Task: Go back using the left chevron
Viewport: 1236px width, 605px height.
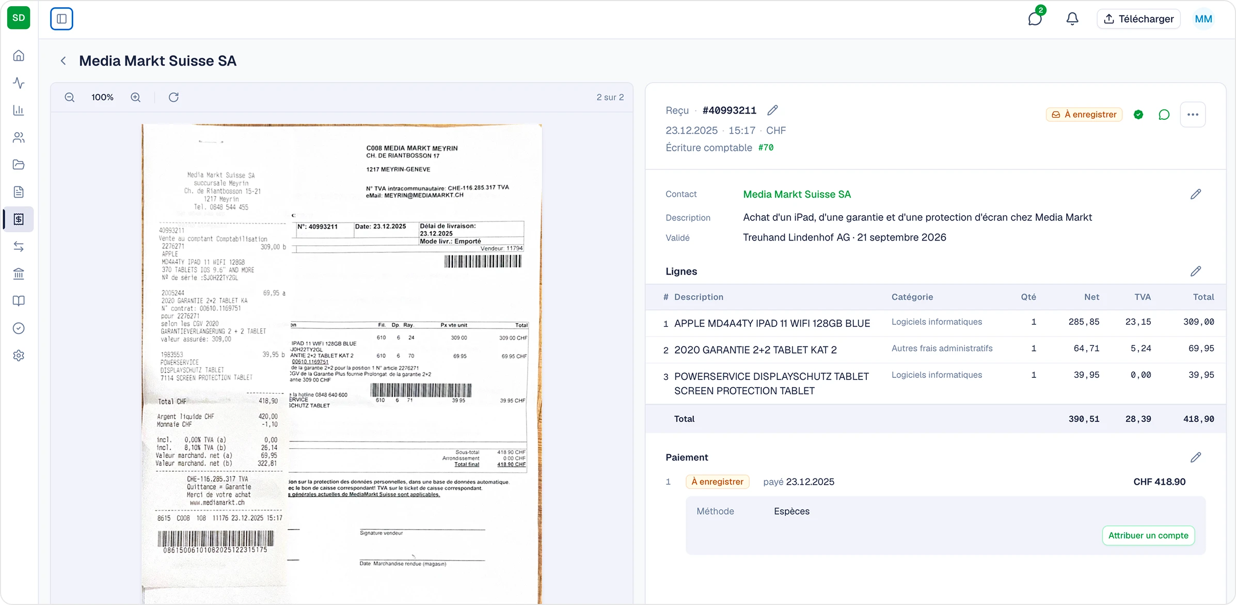Action: [63, 61]
